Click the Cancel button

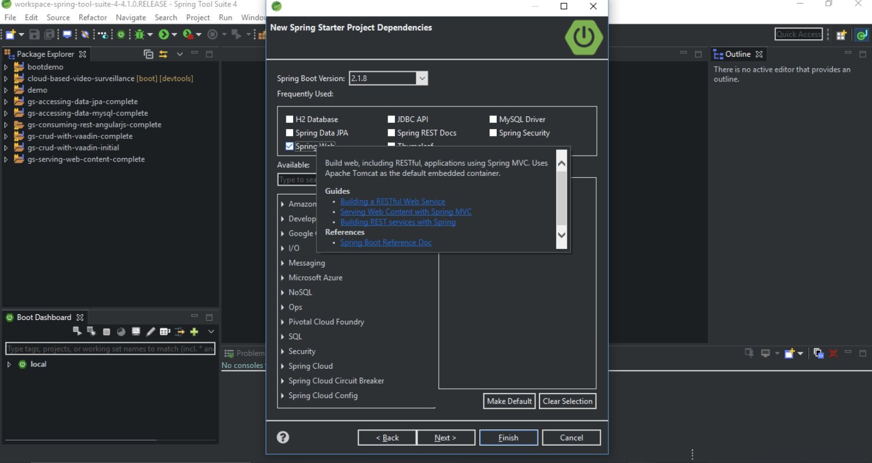coord(571,438)
